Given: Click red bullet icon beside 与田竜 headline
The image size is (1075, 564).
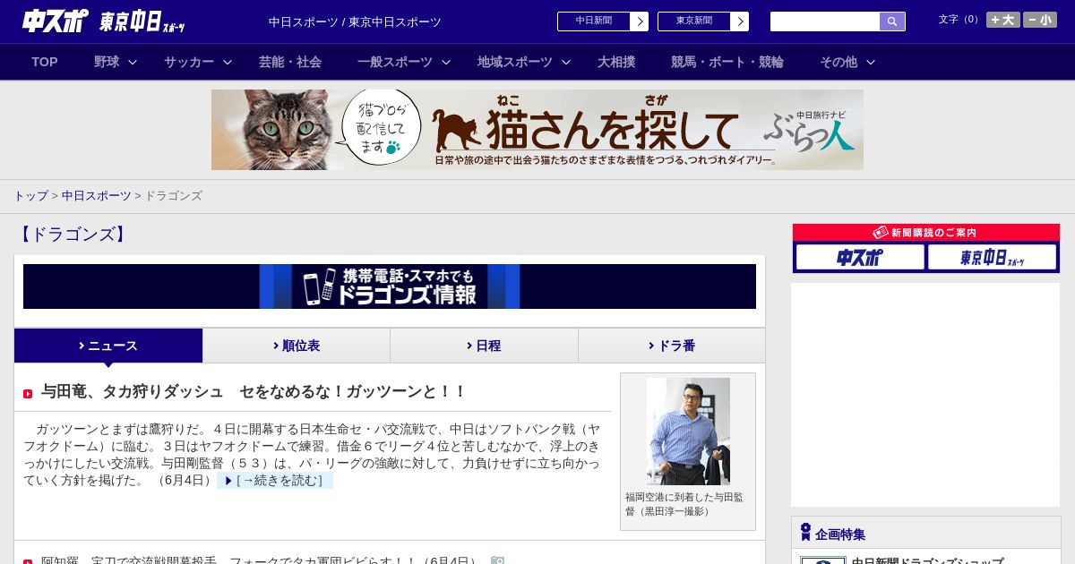Looking at the screenshot, I should pyautogui.click(x=28, y=394).
